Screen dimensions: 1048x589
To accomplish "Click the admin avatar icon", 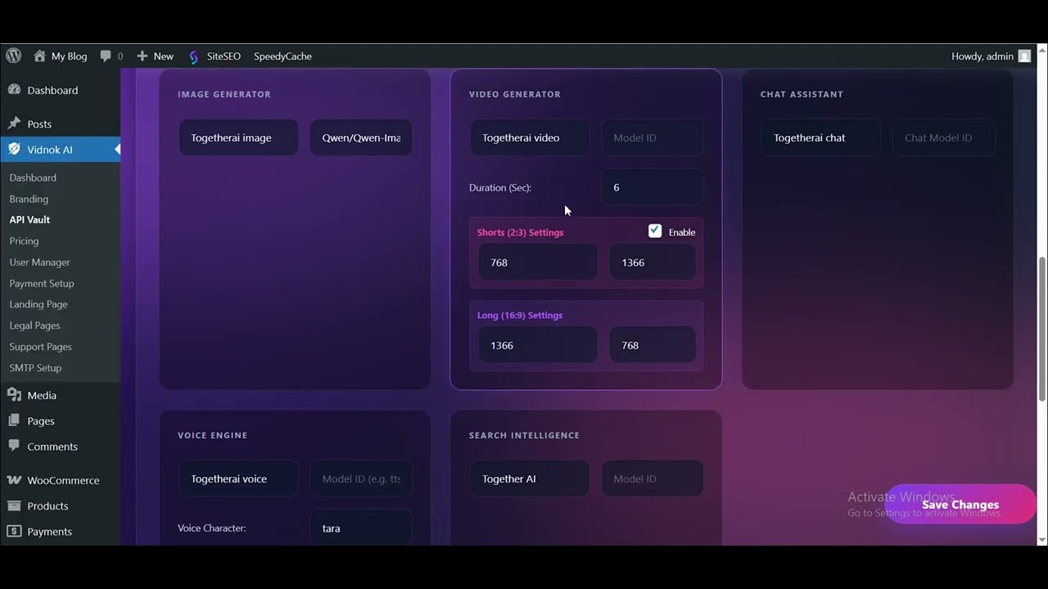I will click(1024, 56).
